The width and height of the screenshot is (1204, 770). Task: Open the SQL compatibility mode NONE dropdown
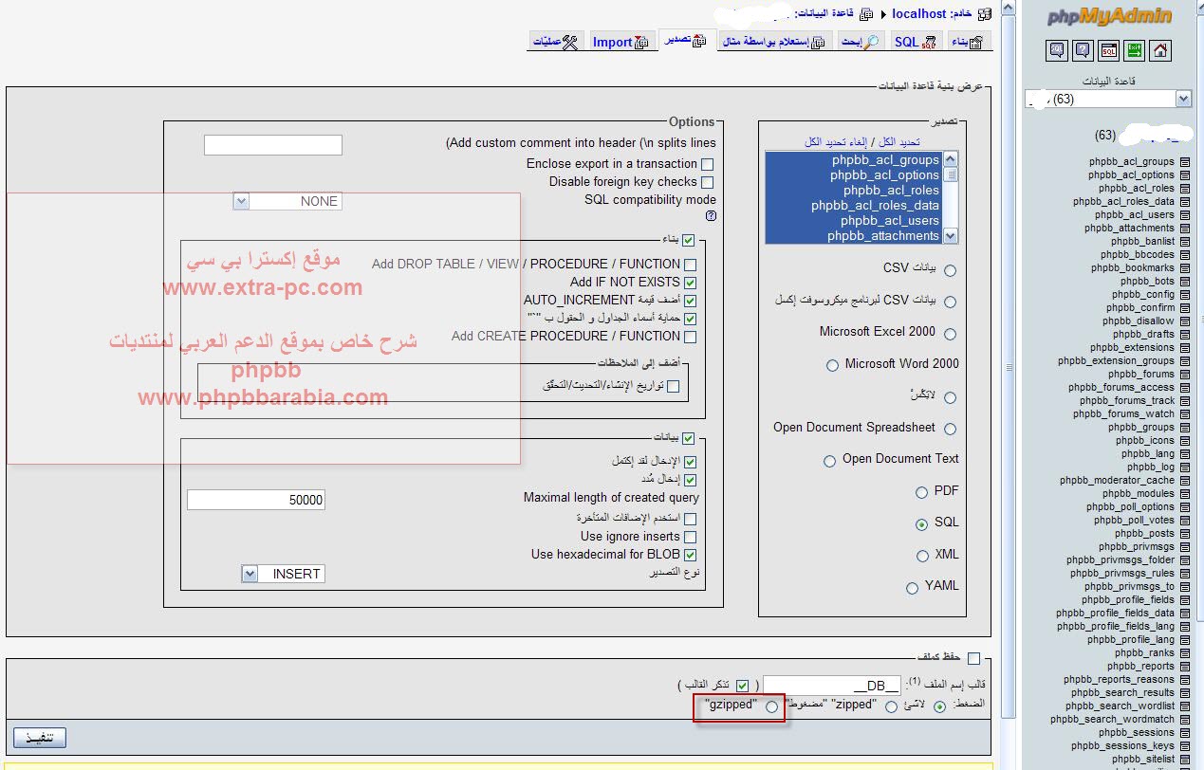pos(287,201)
